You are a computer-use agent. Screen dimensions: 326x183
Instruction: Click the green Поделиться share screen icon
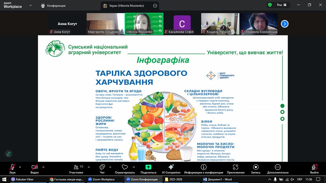[x=148, y=167]
